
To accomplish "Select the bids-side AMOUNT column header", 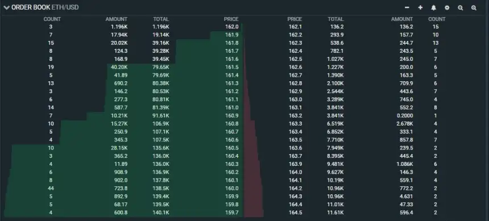I will pos(117,19).
